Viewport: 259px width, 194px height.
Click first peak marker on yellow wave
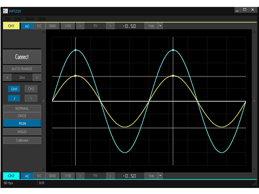point(76,76)
